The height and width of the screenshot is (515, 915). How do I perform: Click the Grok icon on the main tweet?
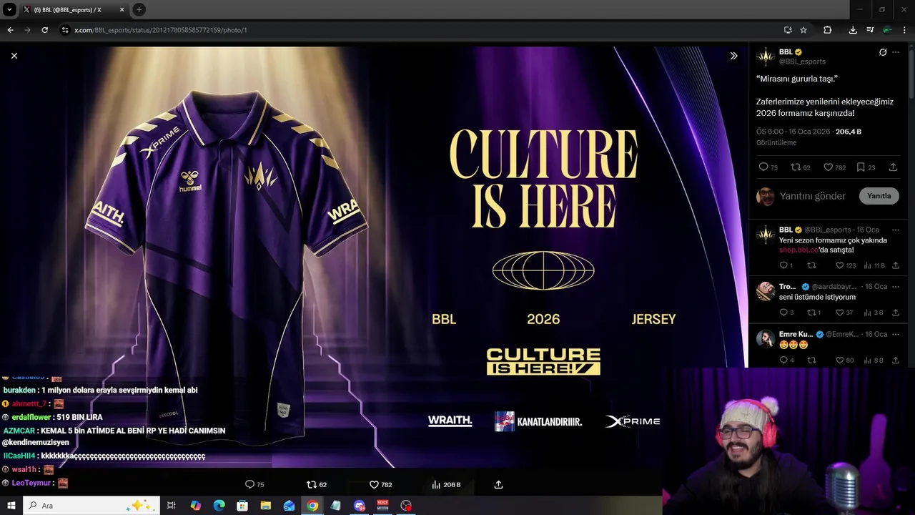[x=883, y=52]
